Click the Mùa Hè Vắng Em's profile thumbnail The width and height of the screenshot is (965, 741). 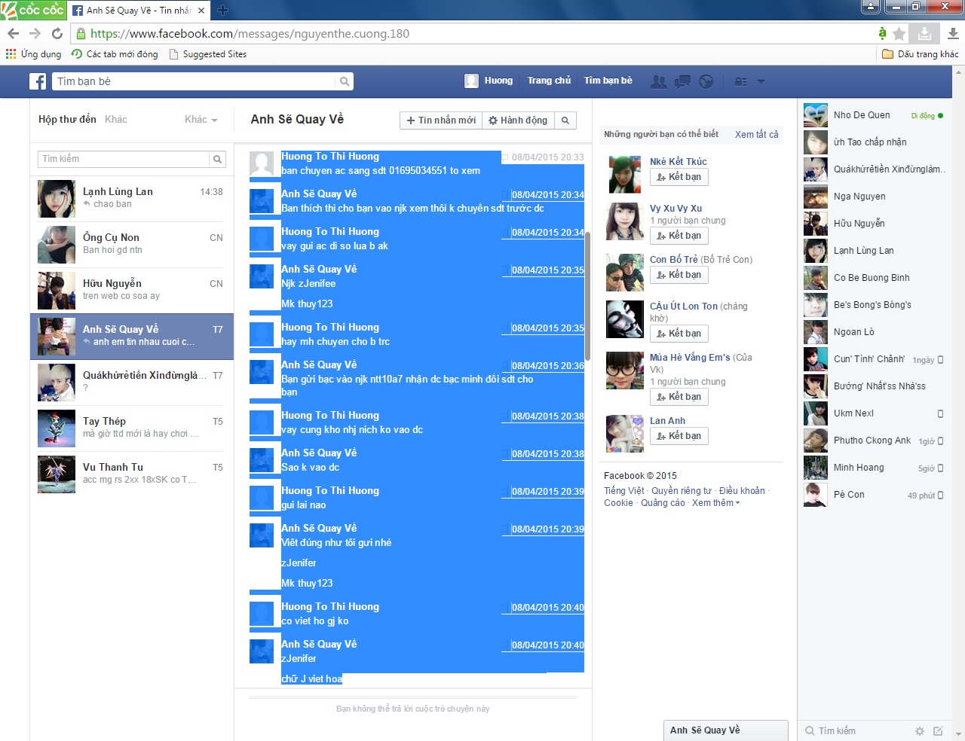(625, 370)
